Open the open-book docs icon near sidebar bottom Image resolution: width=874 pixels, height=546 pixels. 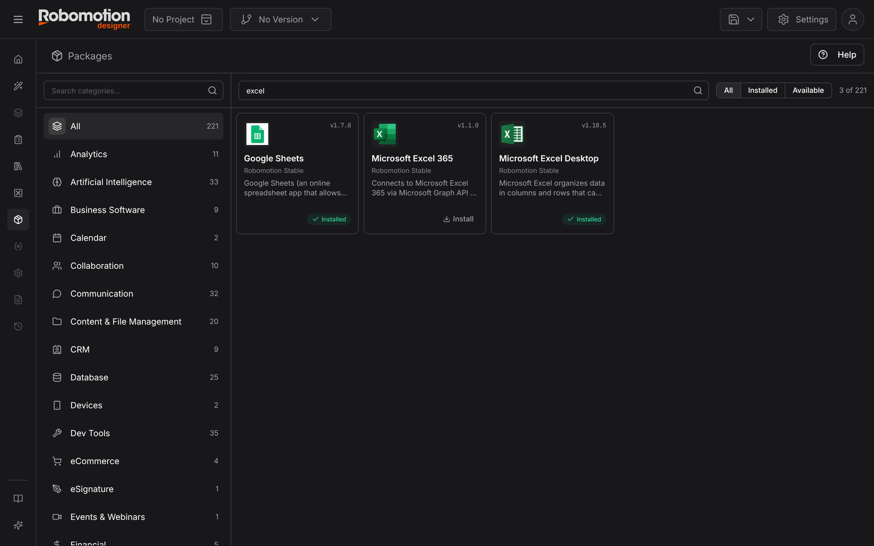coord(18,499)
